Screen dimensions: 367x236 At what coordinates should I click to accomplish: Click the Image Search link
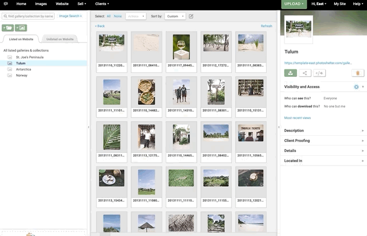tap(70, 16)
